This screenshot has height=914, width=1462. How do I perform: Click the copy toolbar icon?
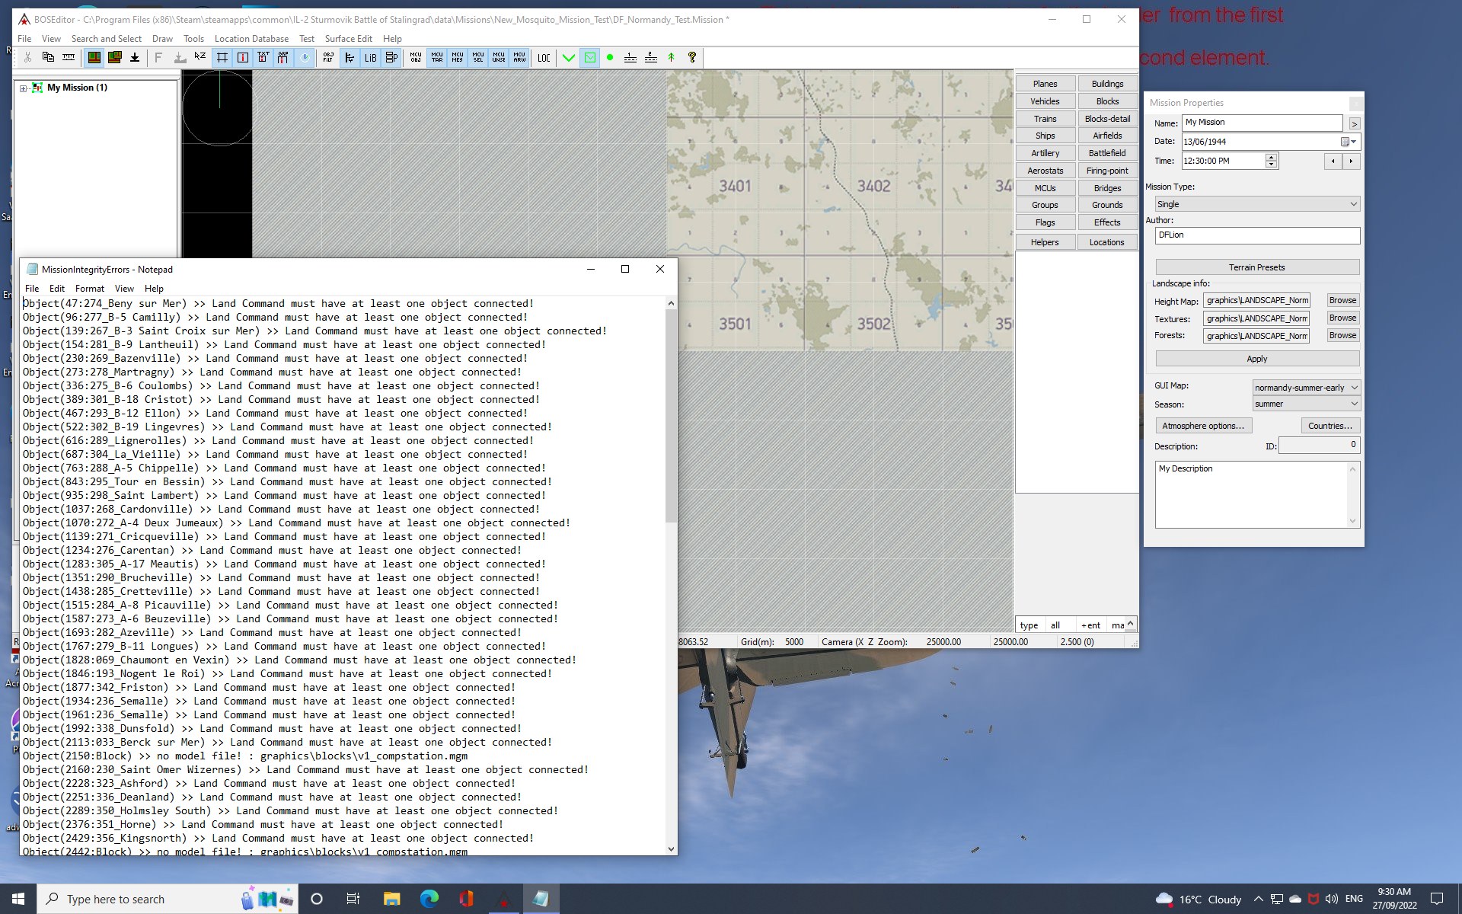(48, 58)
